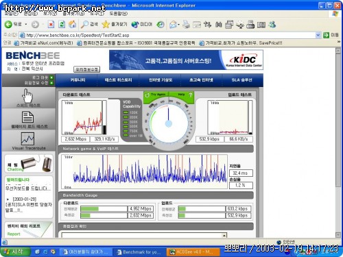Screen dimensions: 343x257
Task: Switch to the 테스트 히스토리 nav tab
Action: [118, 79]
